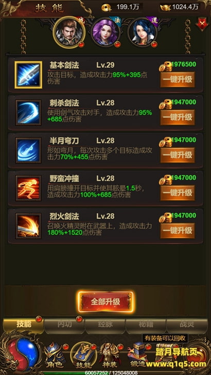Select the purple-haired mage portrait
Viewport: 211px width, 375px height.
tap(105, 32)
